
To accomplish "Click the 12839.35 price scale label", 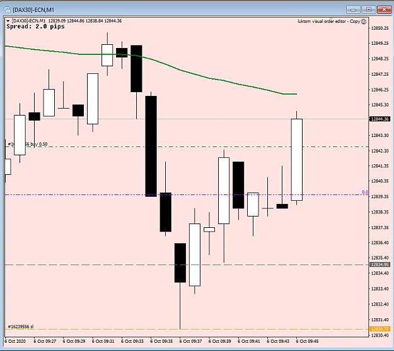I will click(380, 196).
